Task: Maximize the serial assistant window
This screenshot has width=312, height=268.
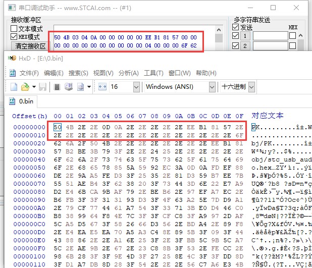Action: [x=273, y=8]
